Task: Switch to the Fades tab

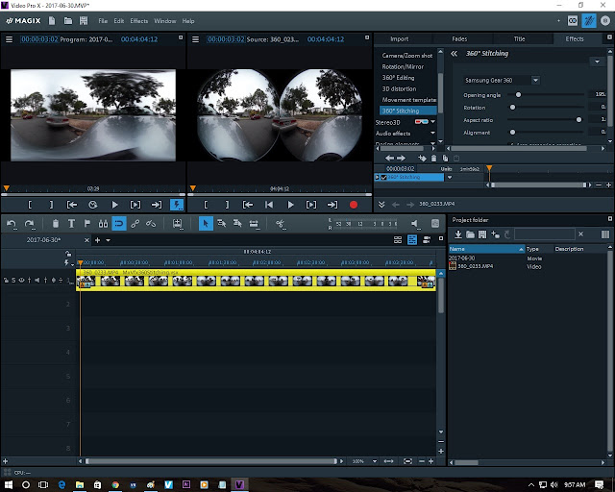Action: [x=458, y=39]
